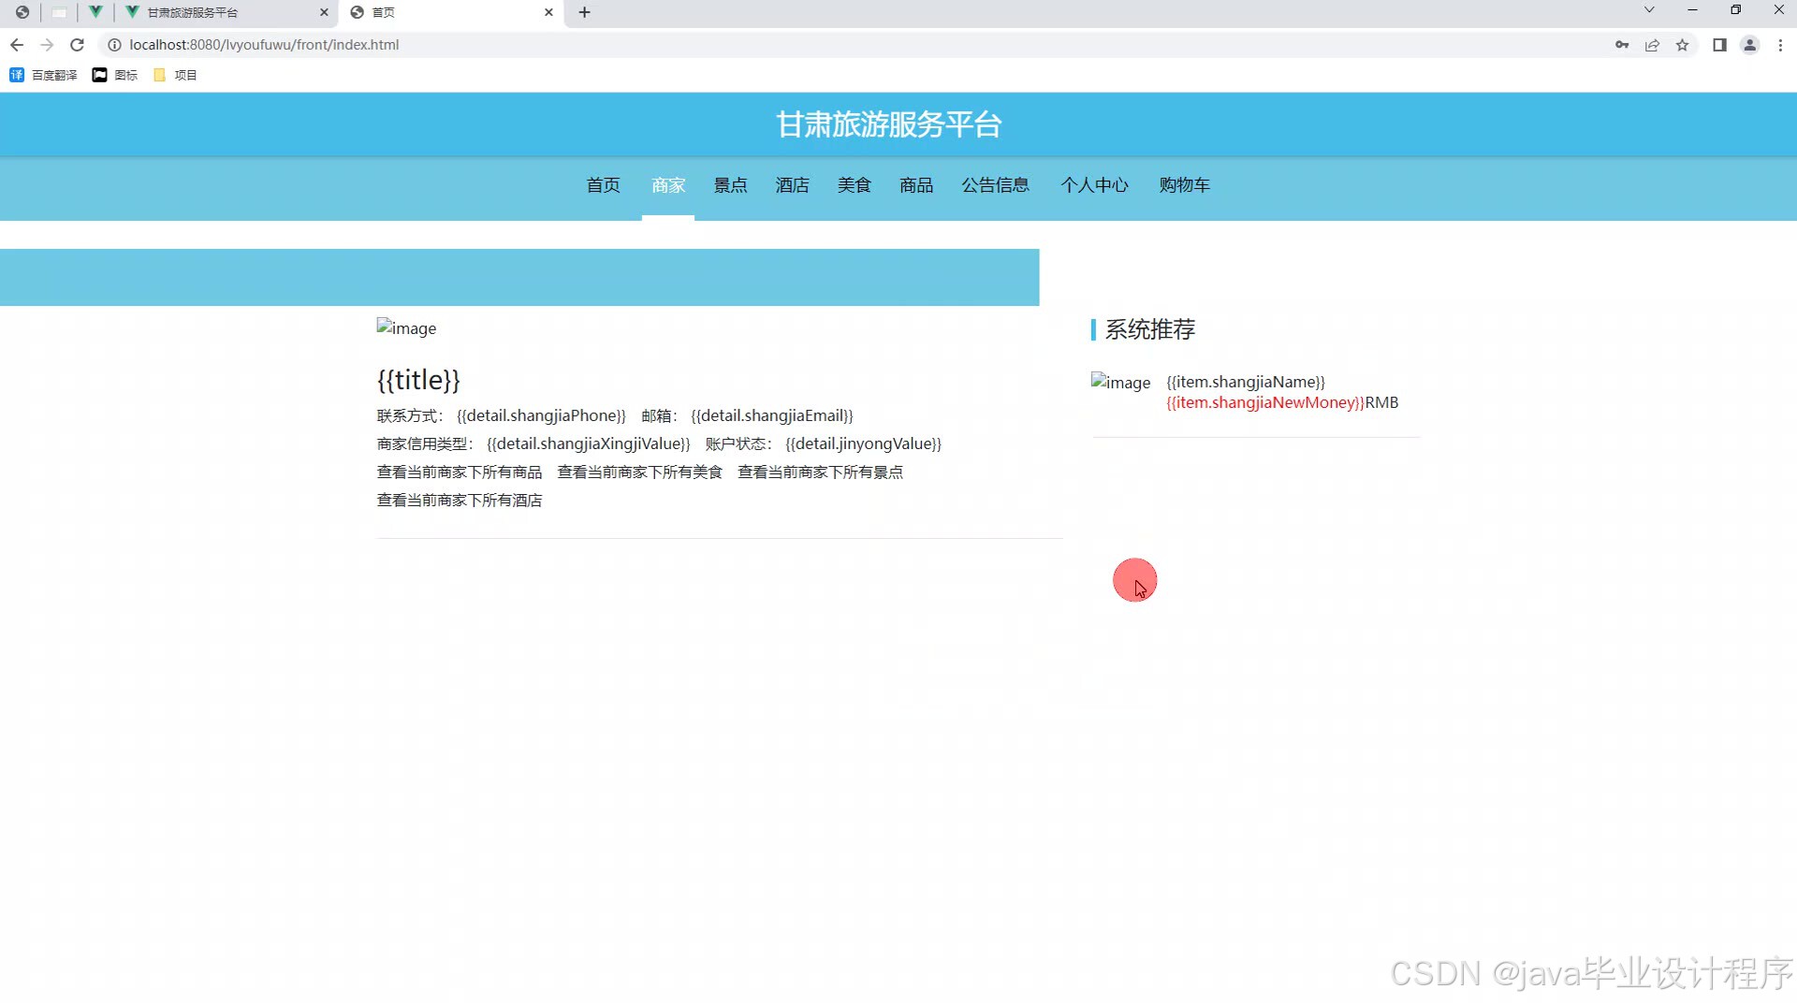Image resolution: width=1797 pixels, height=1003 pixels.
Task: Open 图标 bookmark
Action: (x=114, y=75)
